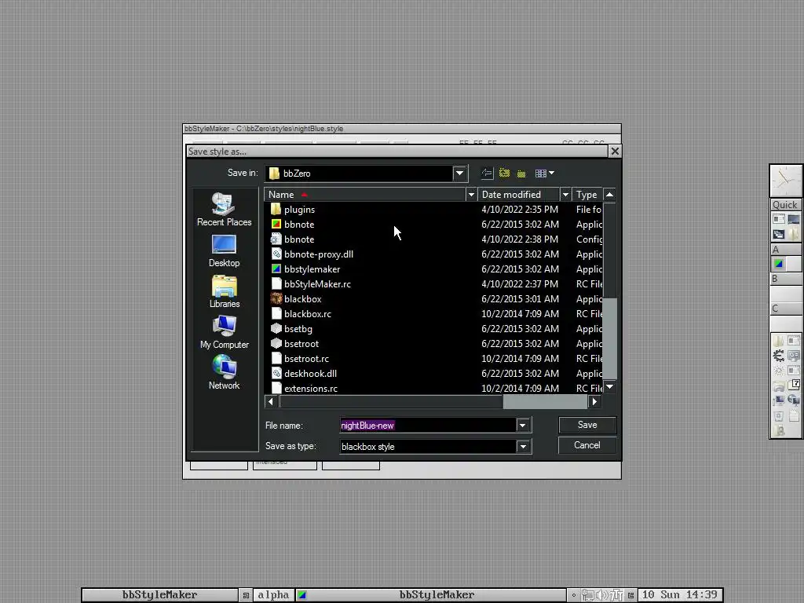Select the bbstylemaker application file
The height and width of the screenshot is (603, 804).
pyautogui.click(x=312, y=269)
